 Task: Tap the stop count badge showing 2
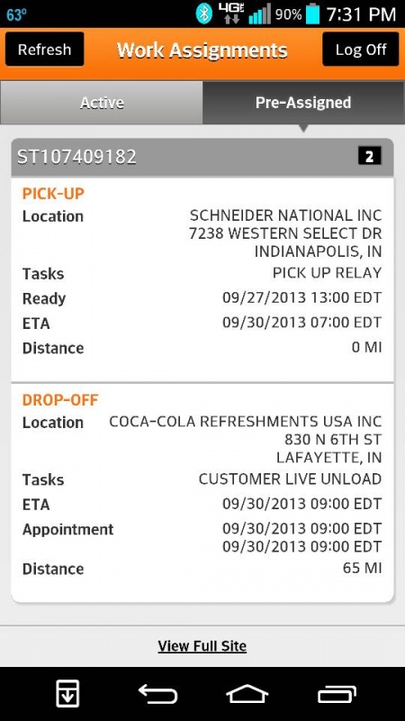(370, 157)
